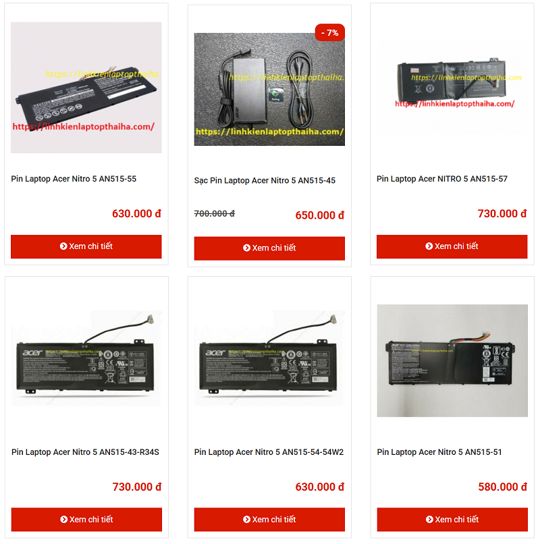Image resolution: width=540 pixels, height=544 pixels.
Task: Open AN515-54-54W2 battery product photo
Action: [x=269, y=358]
